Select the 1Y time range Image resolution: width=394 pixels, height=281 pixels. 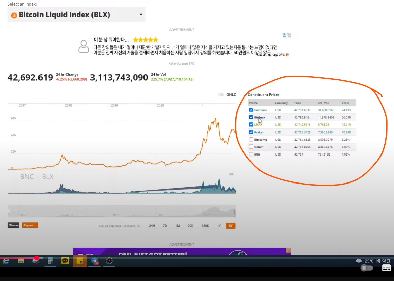219,226
